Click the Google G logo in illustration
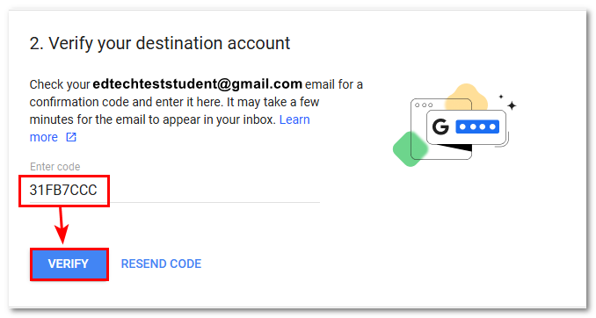Image resolution: width=596 pixels, height=318 pixels. [x=440, y=126]
